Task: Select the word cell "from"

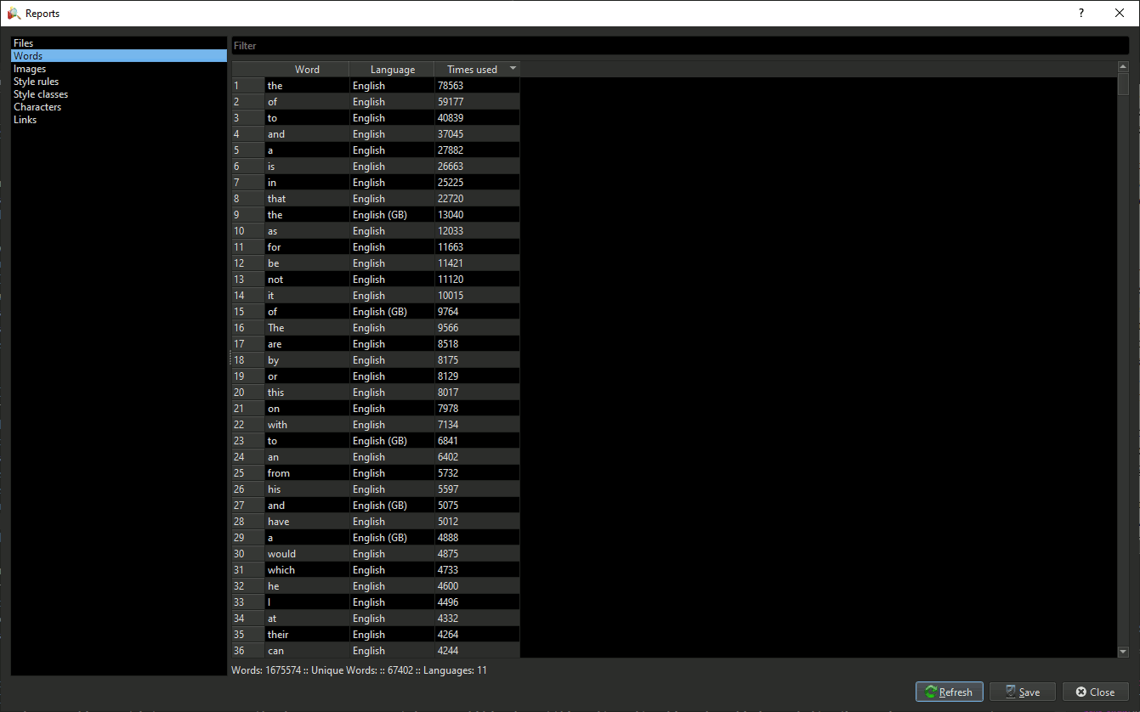Action: click(x=307, y=473)
